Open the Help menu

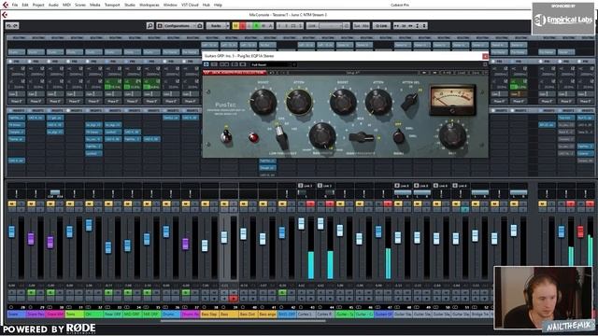218,5
